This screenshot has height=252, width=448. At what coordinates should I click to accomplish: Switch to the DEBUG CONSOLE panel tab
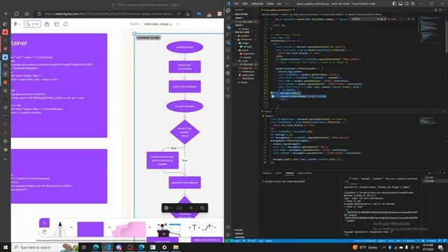tap(304, 173)
